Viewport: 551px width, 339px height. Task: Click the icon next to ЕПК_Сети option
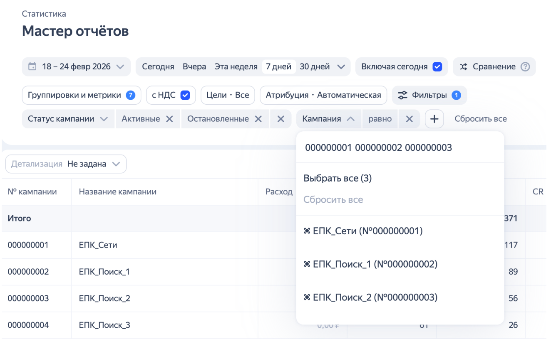[x=307, y=231]
